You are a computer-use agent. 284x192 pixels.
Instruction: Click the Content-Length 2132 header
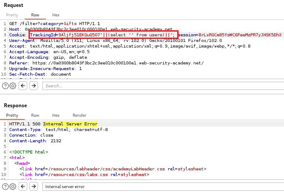click(x=35, y=141)
